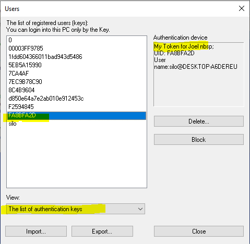
Task: Select key 8C4B9604 in the list
Action: pyautogui.click(x=77, y=90)
